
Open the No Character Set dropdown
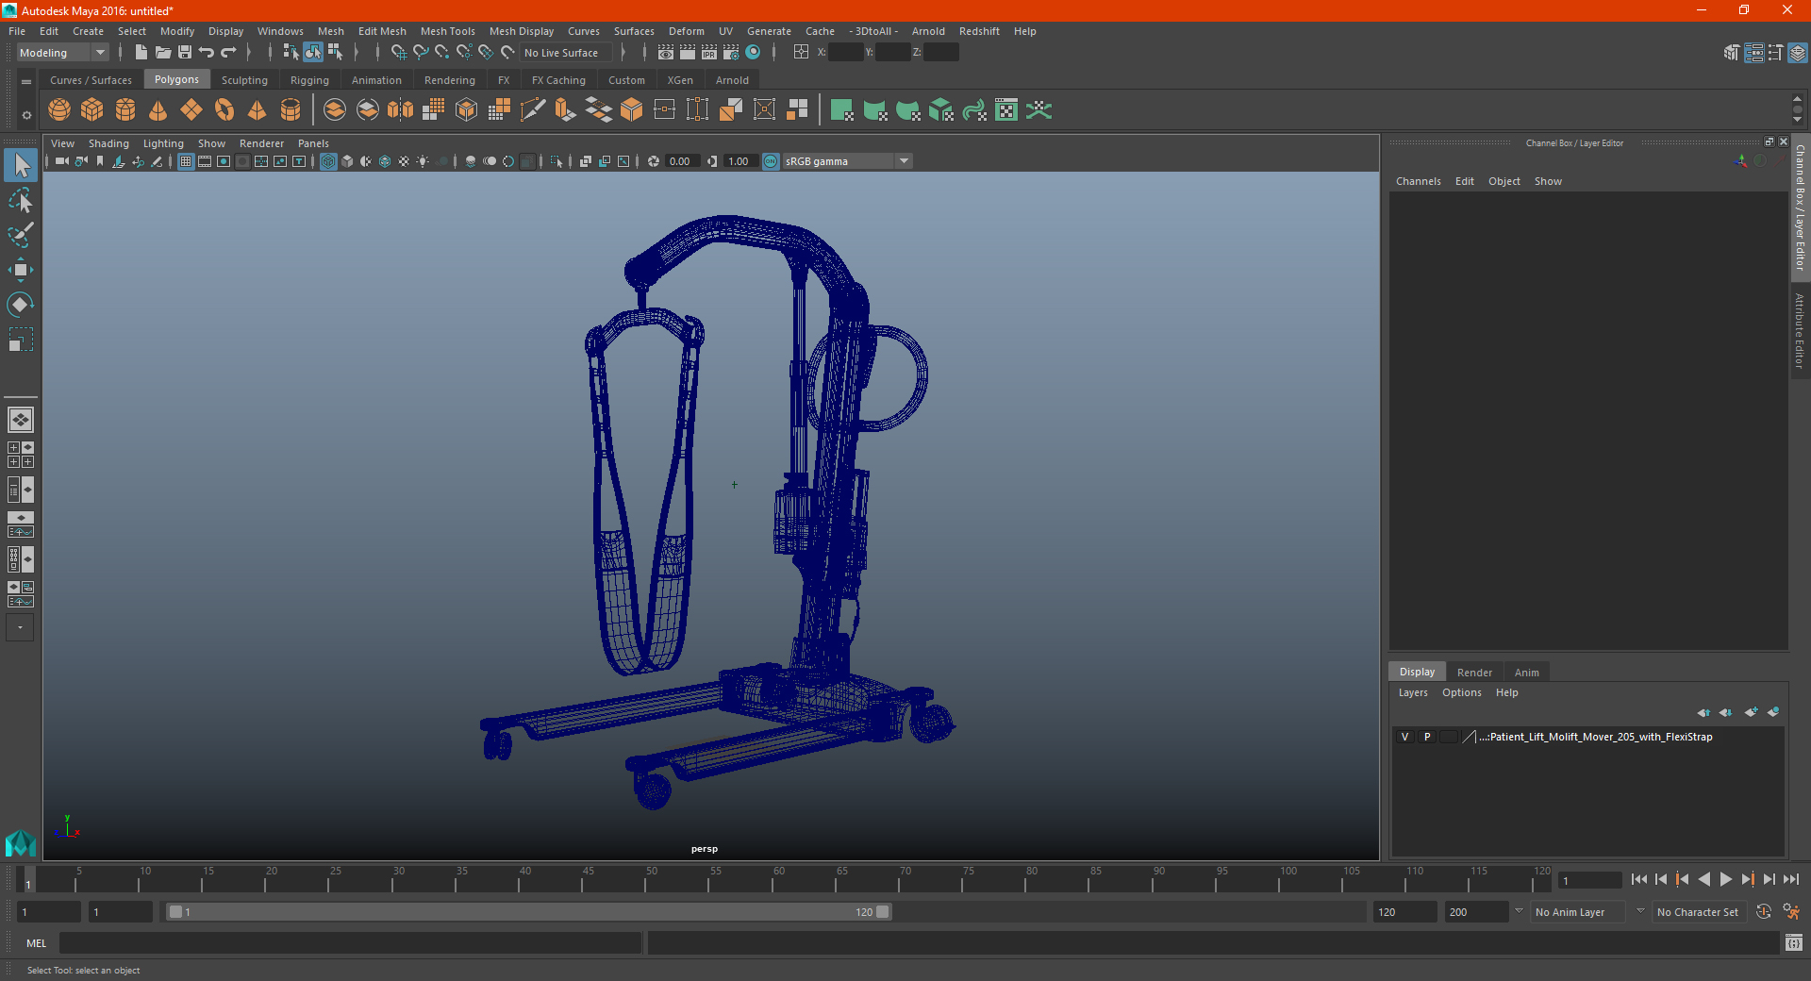(1700, 912)
